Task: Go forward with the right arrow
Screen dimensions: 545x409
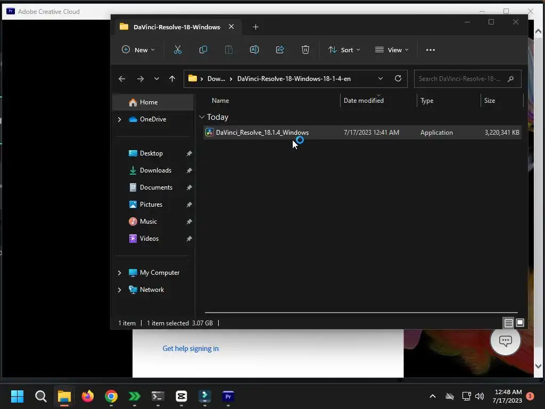Action: point(141,79)
